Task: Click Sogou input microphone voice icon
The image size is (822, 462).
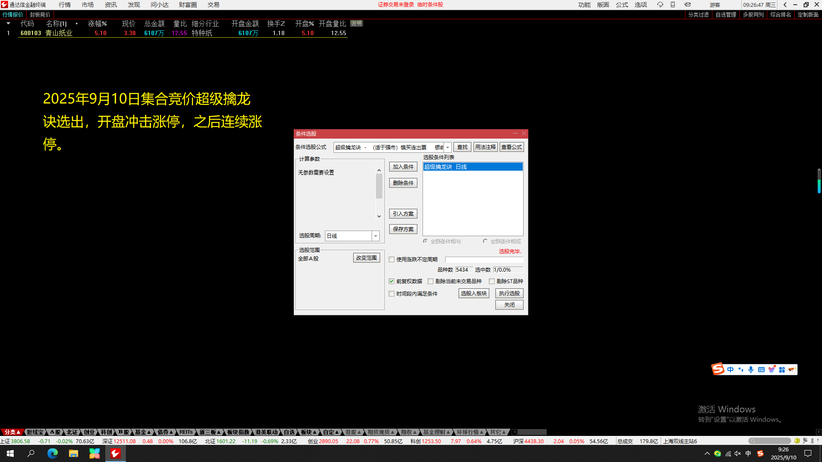Action: [751, 370]
